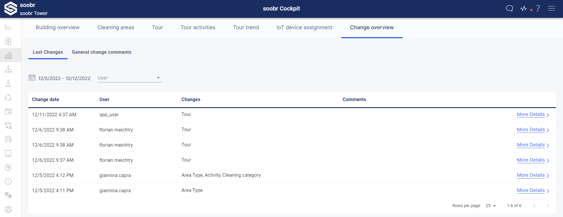Expand the User filter dropdown
Image resolution: width=563 pixels, height=217 pixels.
pyautogui.click(x=129, y=78)
